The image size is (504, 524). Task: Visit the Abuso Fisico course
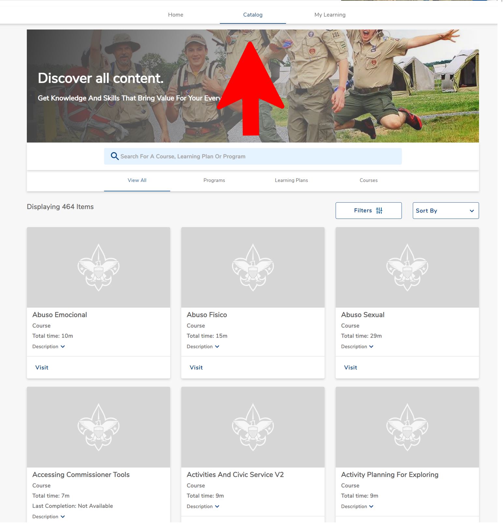tap(196, 368)
